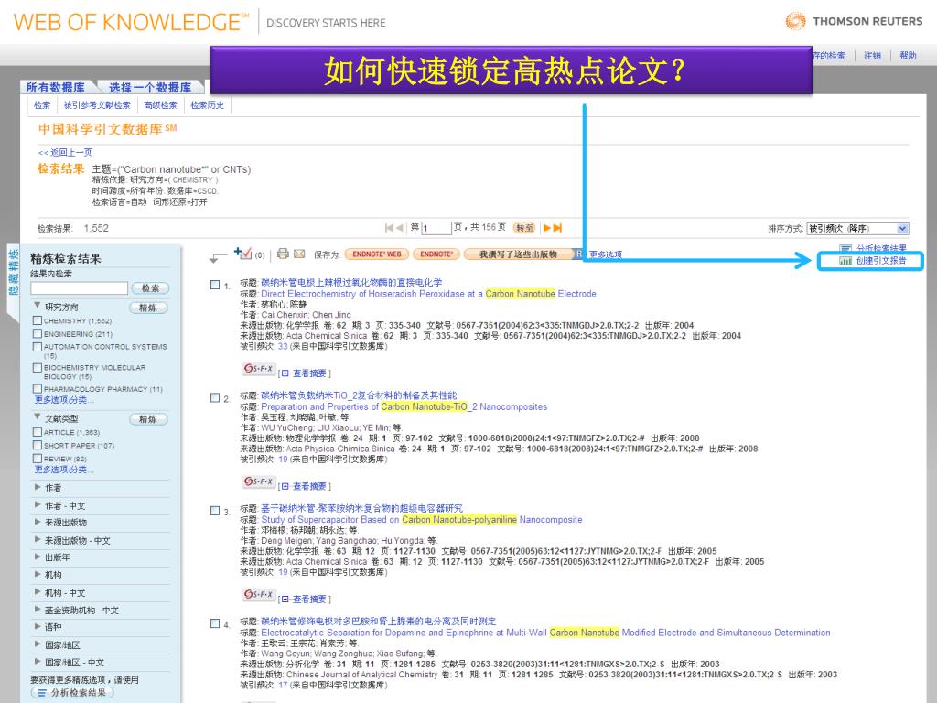
Task: Expand the 来源出版物 refine section
Action: (38, 522)
